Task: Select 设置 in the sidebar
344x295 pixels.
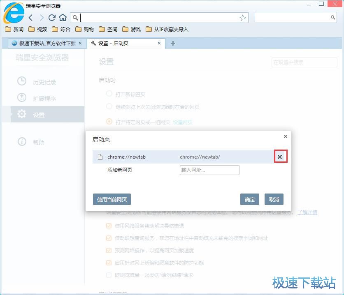Action: pos(47,114)
